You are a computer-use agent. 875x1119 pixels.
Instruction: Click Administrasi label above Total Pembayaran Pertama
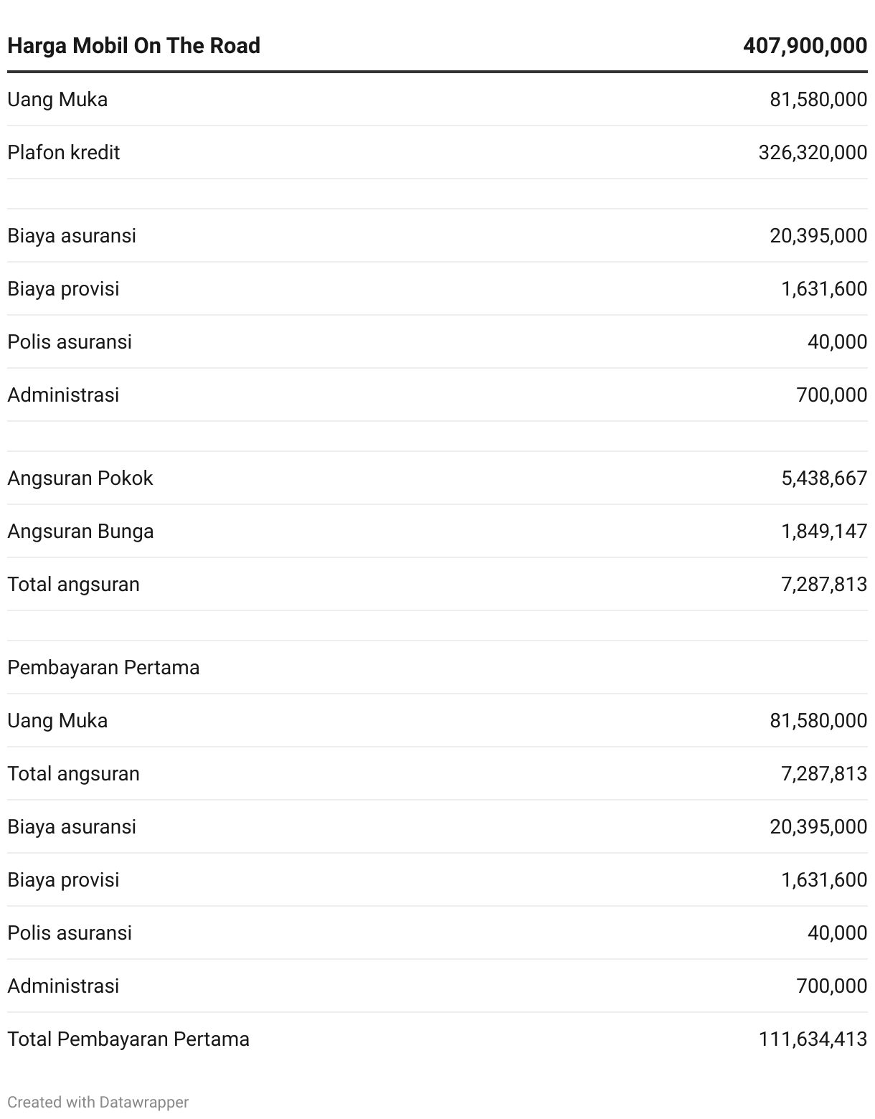pos(63,986)
